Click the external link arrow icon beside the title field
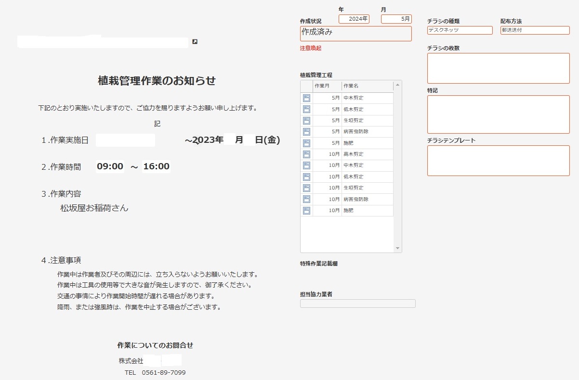The width and height of the screenshot is (579, 380). (x=195, y=42)
